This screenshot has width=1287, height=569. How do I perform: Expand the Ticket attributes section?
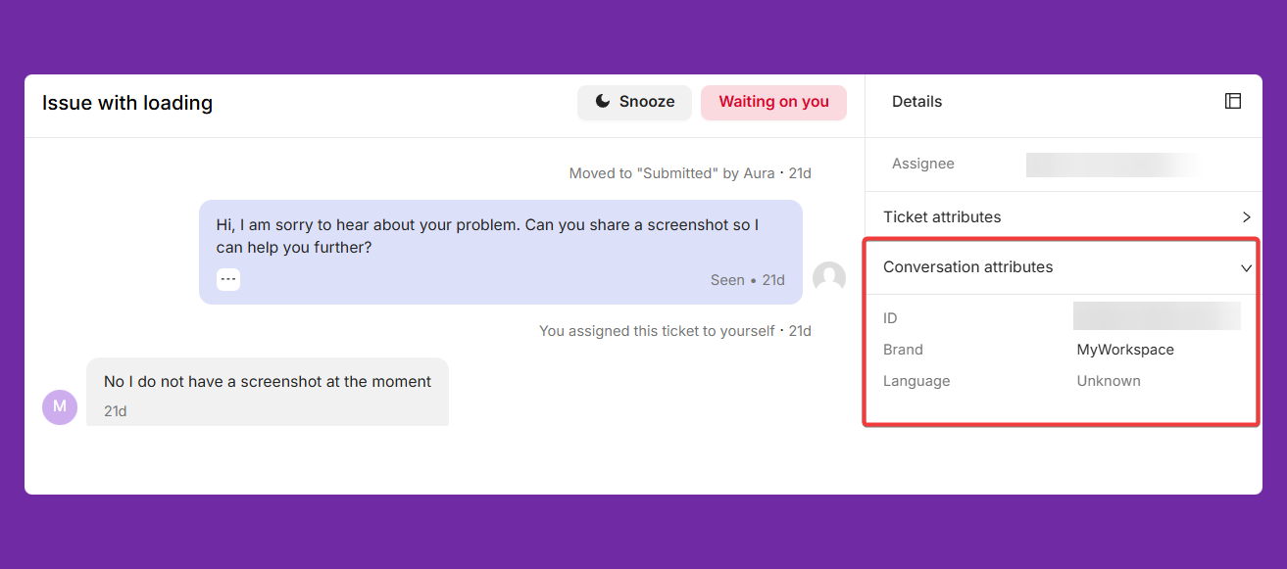tap(1064, 216)
